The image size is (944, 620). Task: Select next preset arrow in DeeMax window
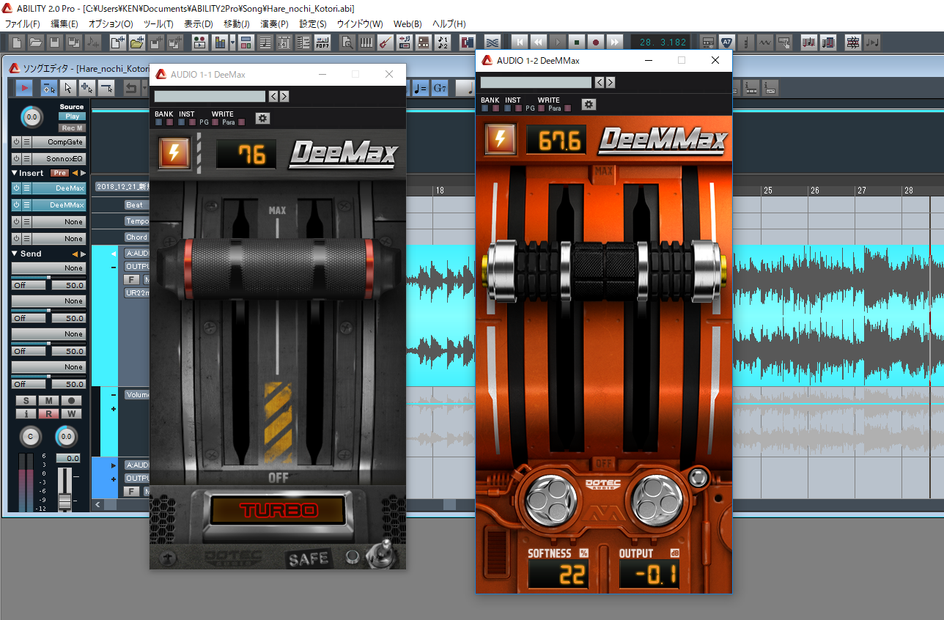[x=284, y=96]
